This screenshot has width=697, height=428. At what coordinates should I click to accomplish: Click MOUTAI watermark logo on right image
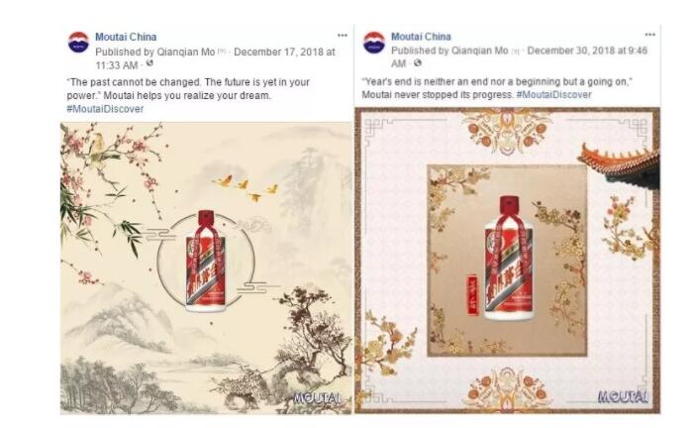tap(623, 396)
